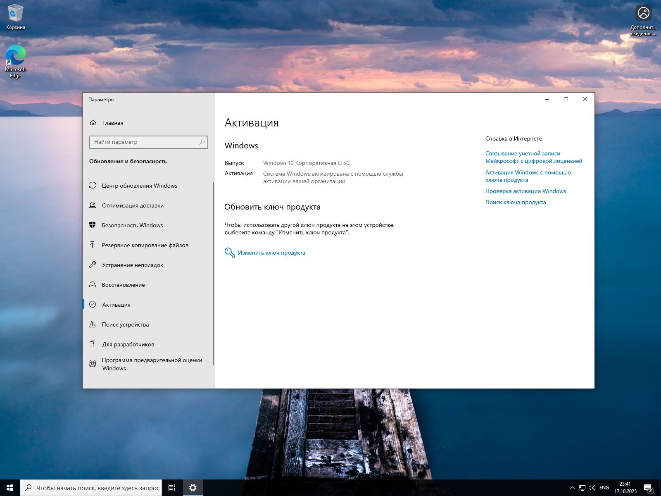Click the search magnifier in settings search box
Viewport: 661px width, 496px height.
pos(202,142)
